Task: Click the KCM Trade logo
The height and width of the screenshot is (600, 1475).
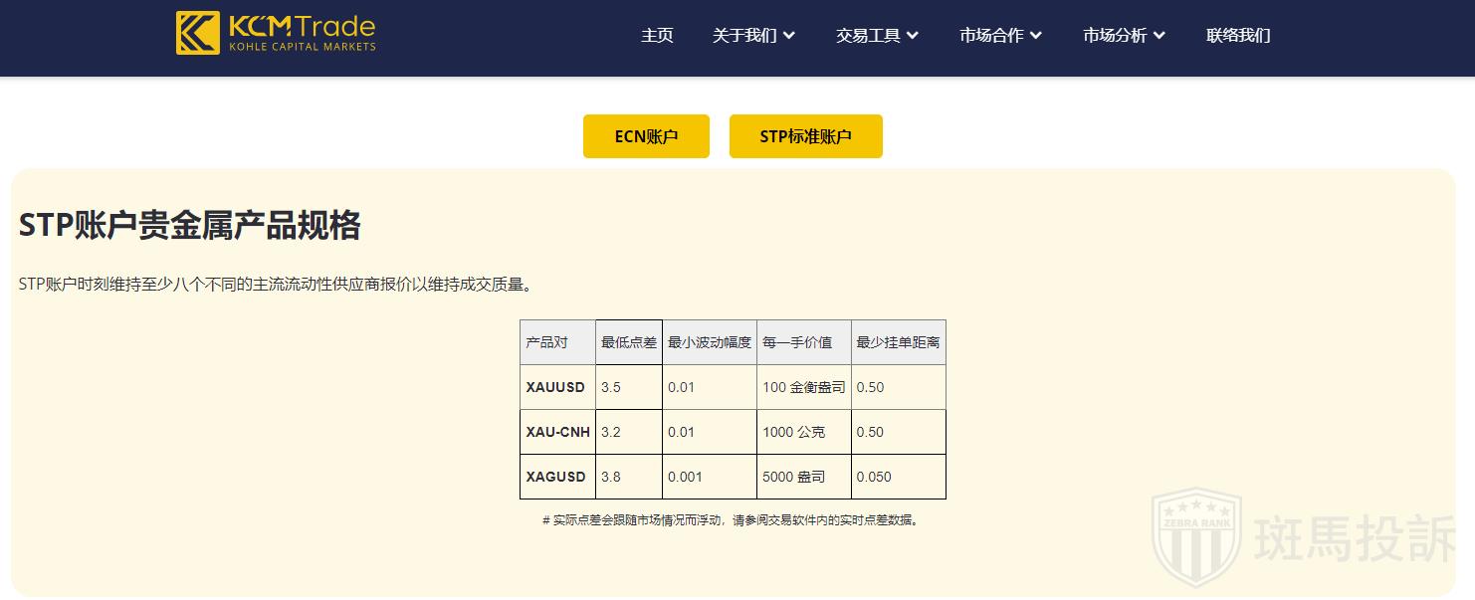Action: pyautogui.click(x=276, y=33)
